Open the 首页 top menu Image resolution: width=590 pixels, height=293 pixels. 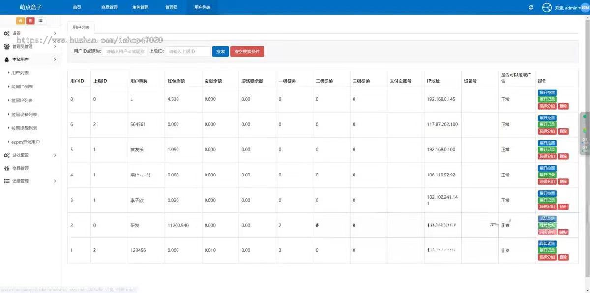click(77, 7)
